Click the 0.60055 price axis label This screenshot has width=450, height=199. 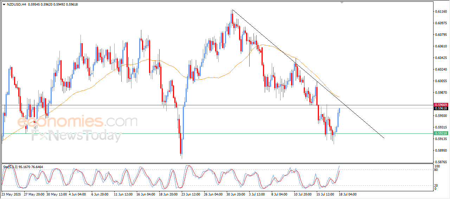click(x=441, y=81)
